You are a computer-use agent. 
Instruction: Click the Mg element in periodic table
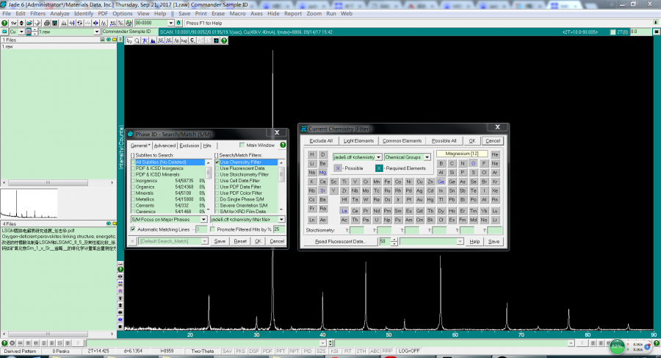[324, 172]
